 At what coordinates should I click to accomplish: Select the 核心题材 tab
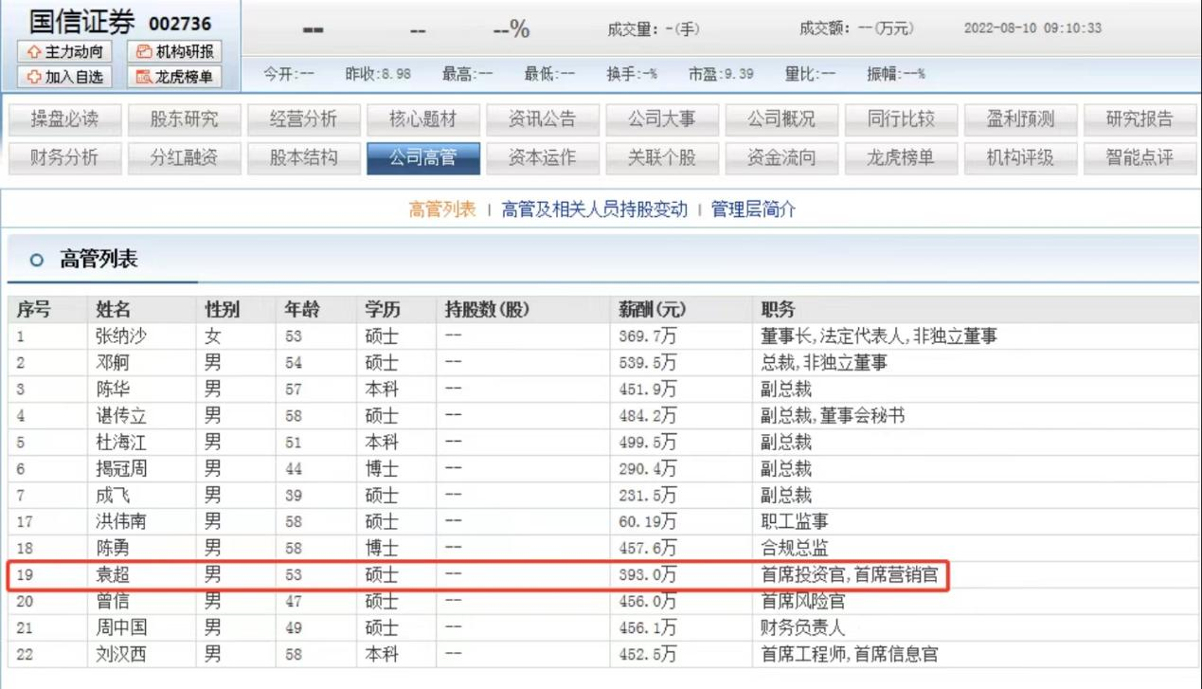422,119
